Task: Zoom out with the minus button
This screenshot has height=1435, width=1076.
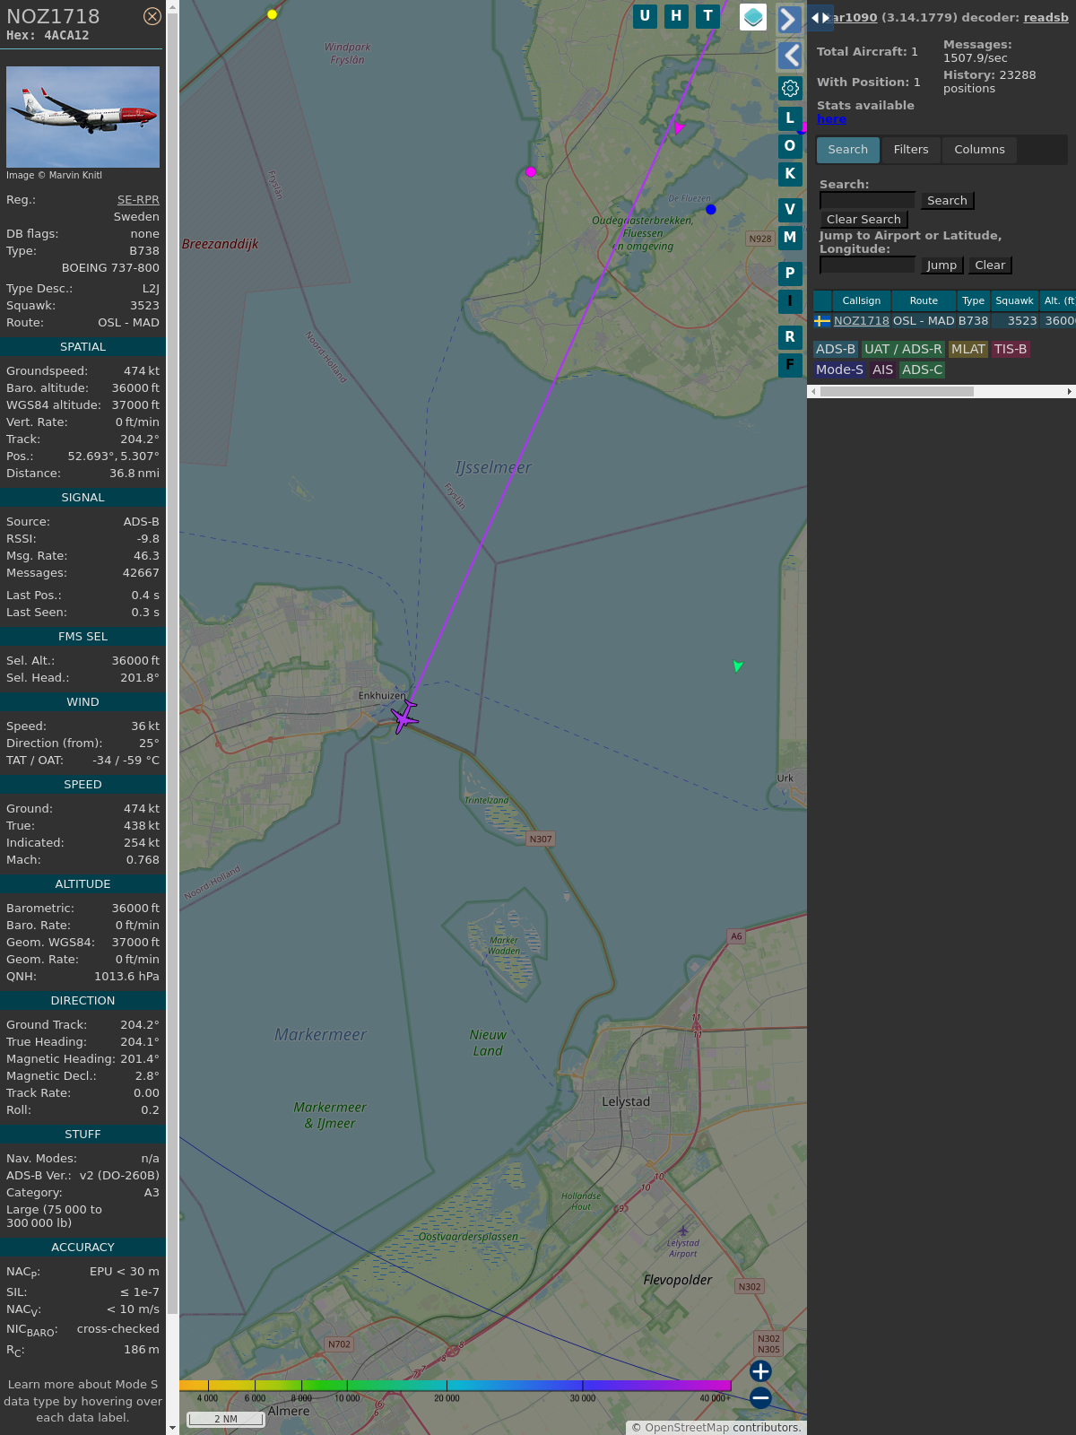Action: click(760, 1397)
